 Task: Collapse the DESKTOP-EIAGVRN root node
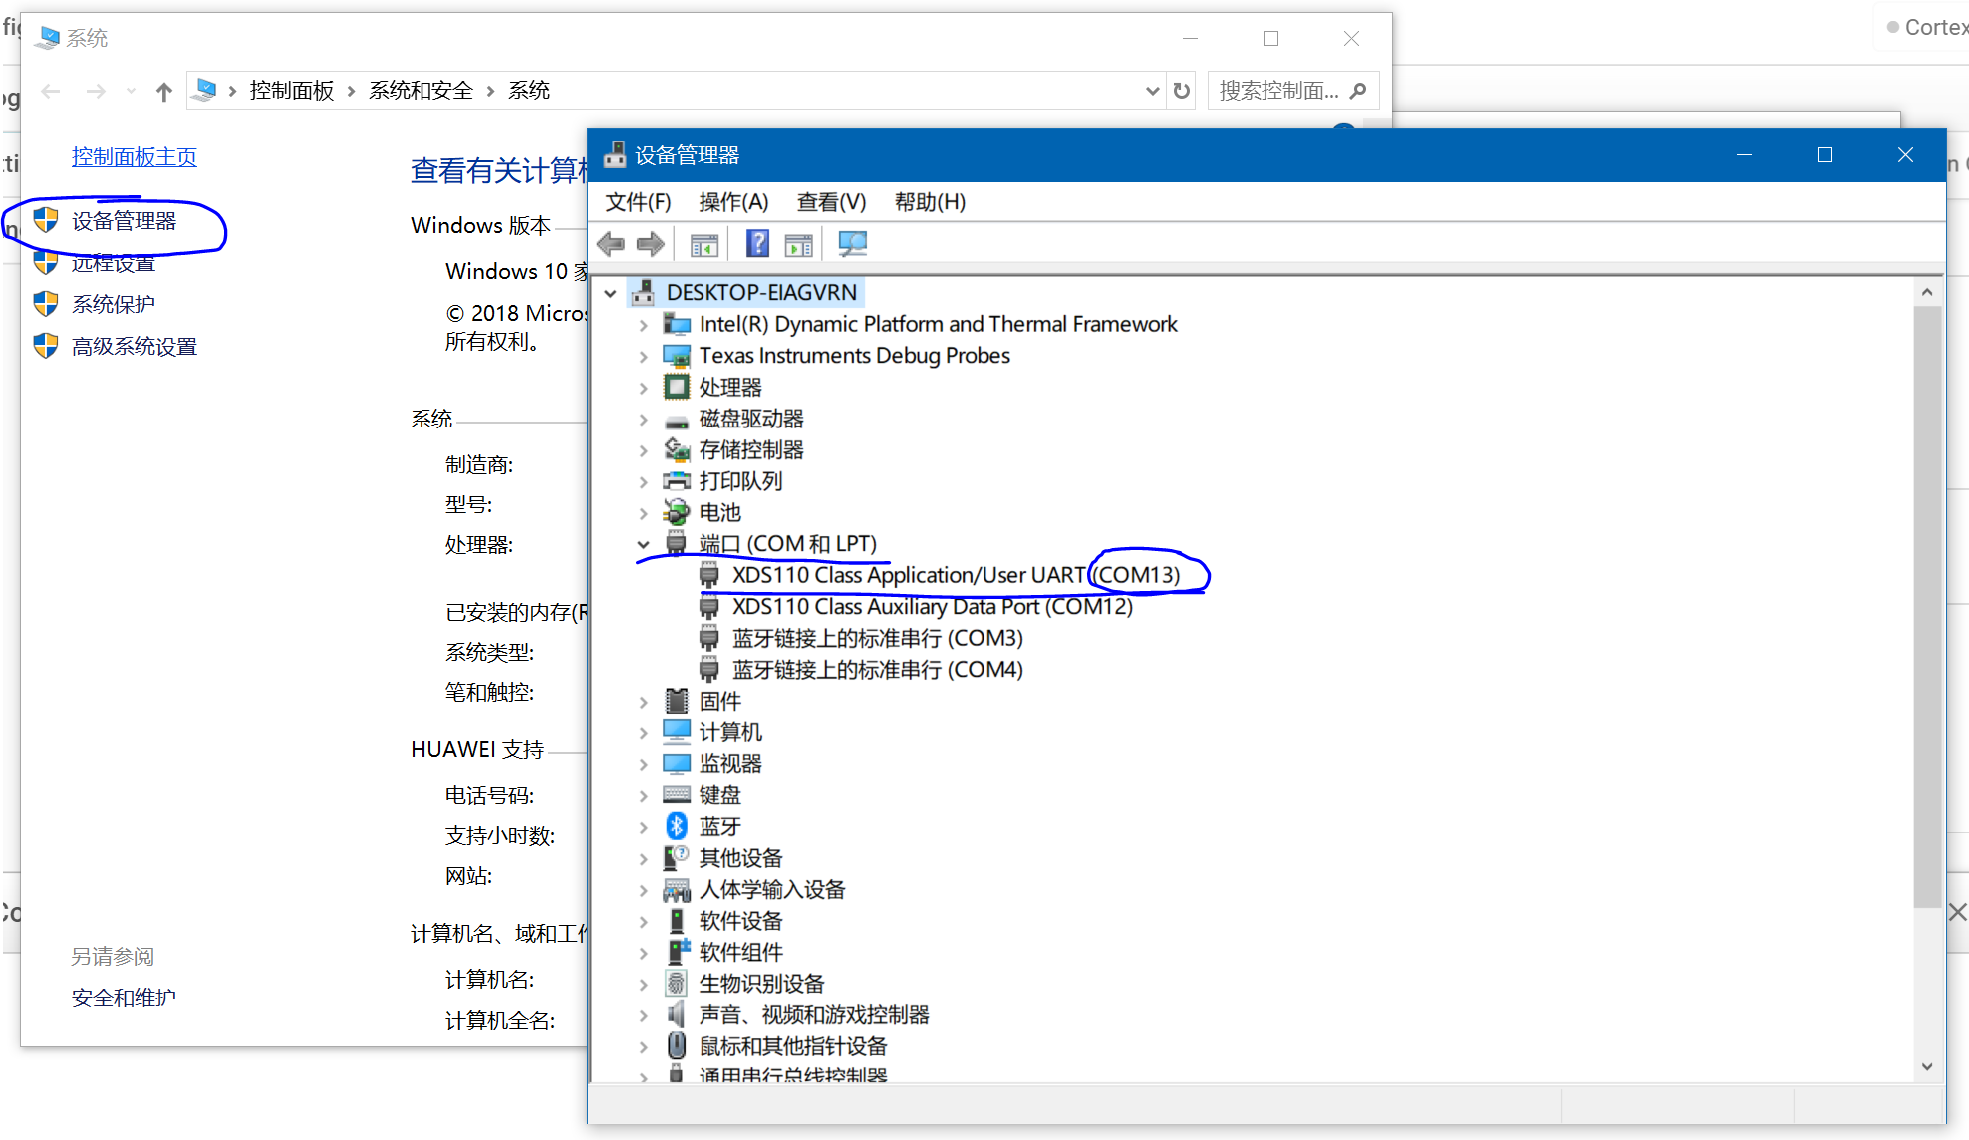[x=610, y=294]
